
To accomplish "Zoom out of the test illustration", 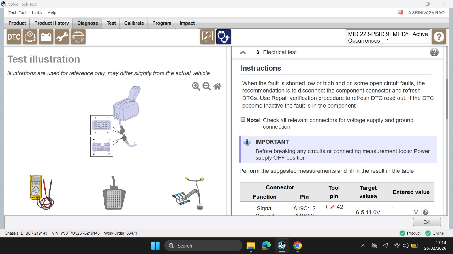I will point(207,86).
